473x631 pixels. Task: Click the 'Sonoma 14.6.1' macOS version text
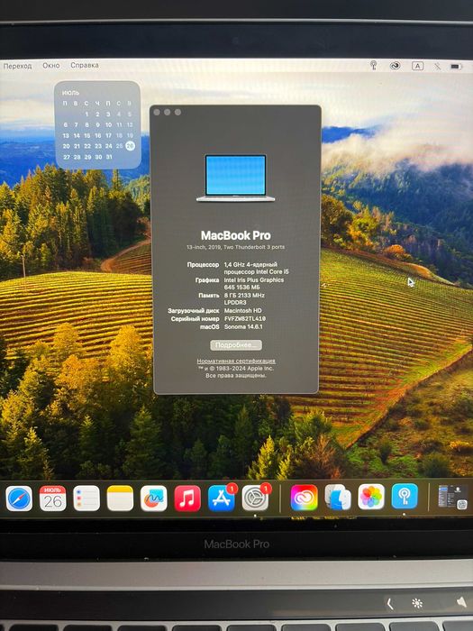[x=243, y=326]
